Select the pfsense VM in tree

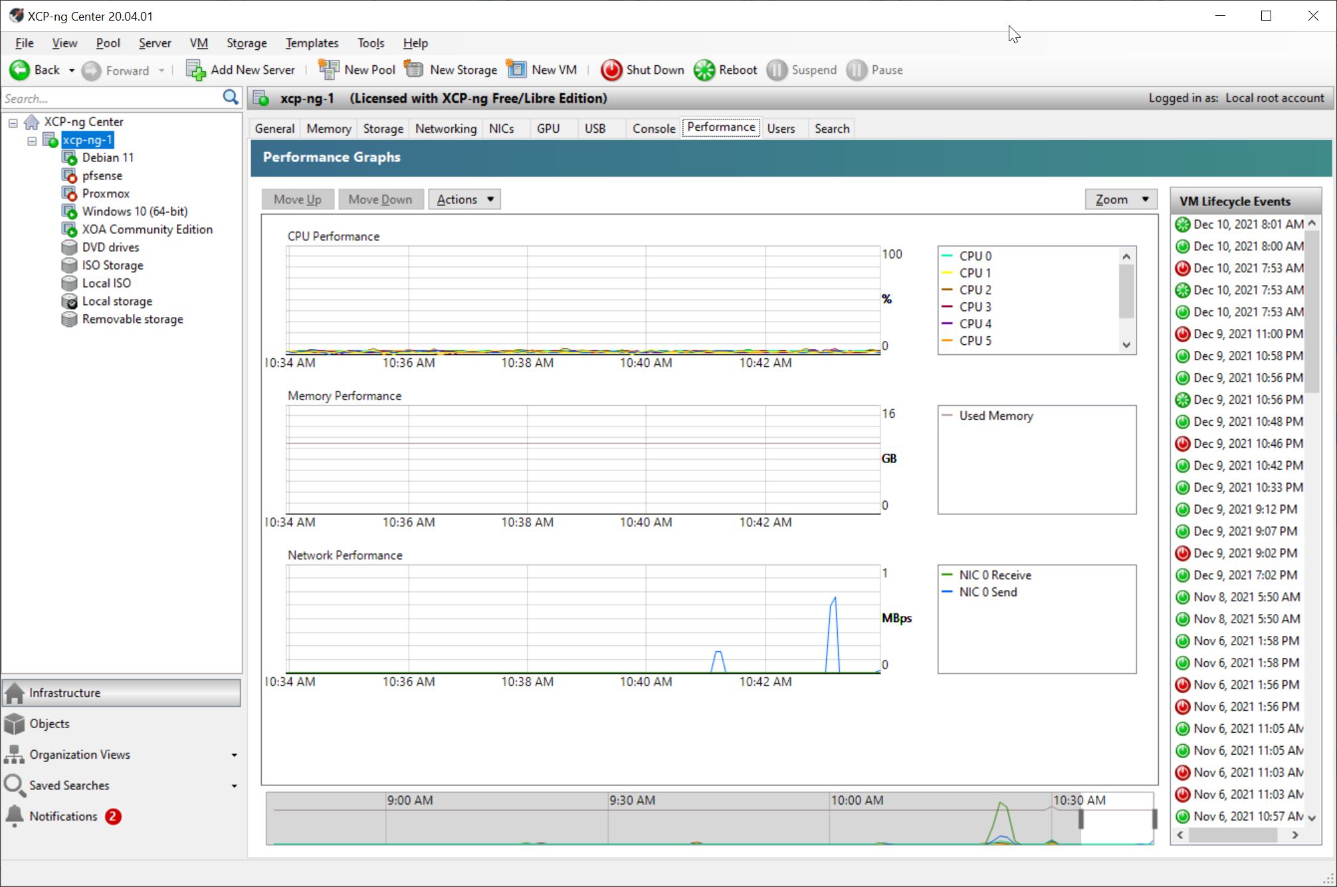[x=102, y=175]
